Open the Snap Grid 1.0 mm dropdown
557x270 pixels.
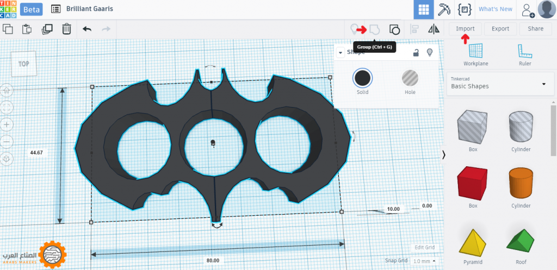(x=424, y=261)
